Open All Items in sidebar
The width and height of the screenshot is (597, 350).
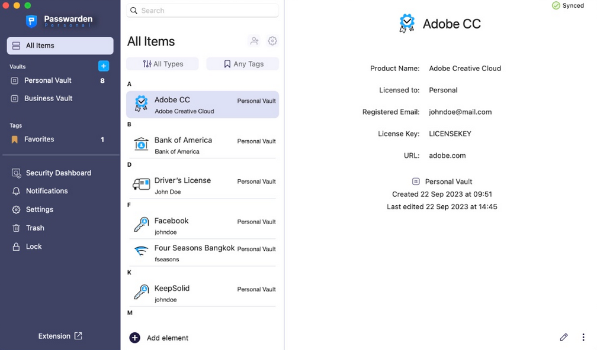[60, 46]
